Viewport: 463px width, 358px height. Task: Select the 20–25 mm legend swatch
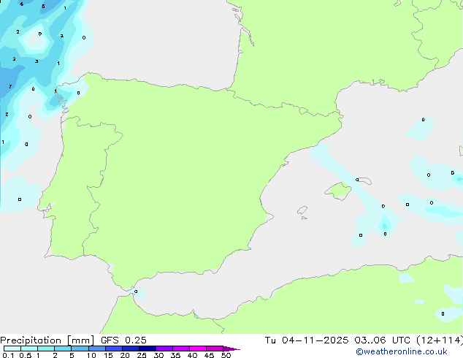click(x=130, y=349)
